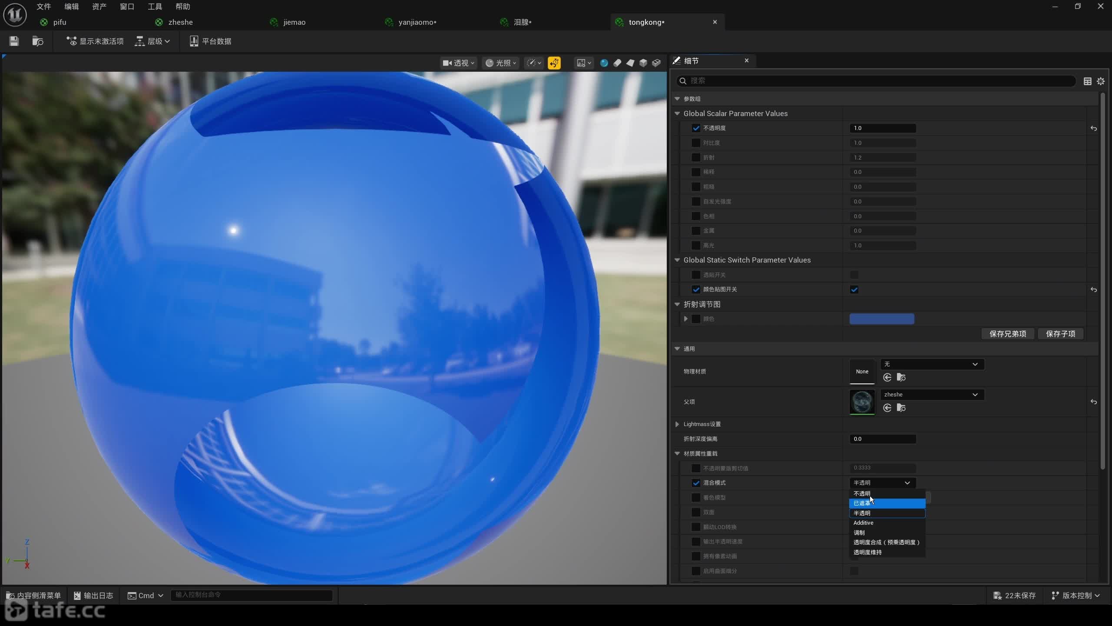Screen dimensions: 1112x626
Task: Reset 不透明度 value to default
Action: point(1094,128)
